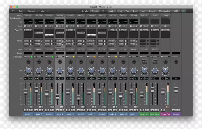
Task: Open the Edit dropdown menu
Action: click(22, 11)
